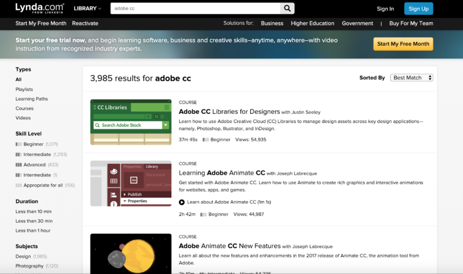The width and height of the screenshot is (463, 274).
Task: Open the CC Libraries course thumbnail
Action: (x=131, y=122)
